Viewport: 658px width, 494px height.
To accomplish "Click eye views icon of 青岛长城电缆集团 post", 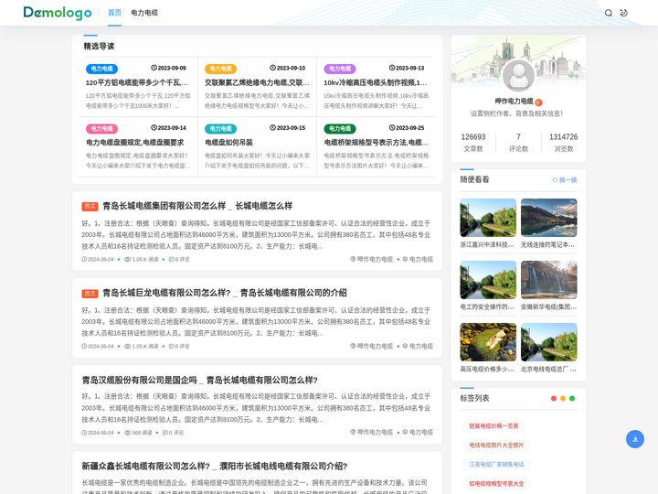I will click(x=128, y=259).
